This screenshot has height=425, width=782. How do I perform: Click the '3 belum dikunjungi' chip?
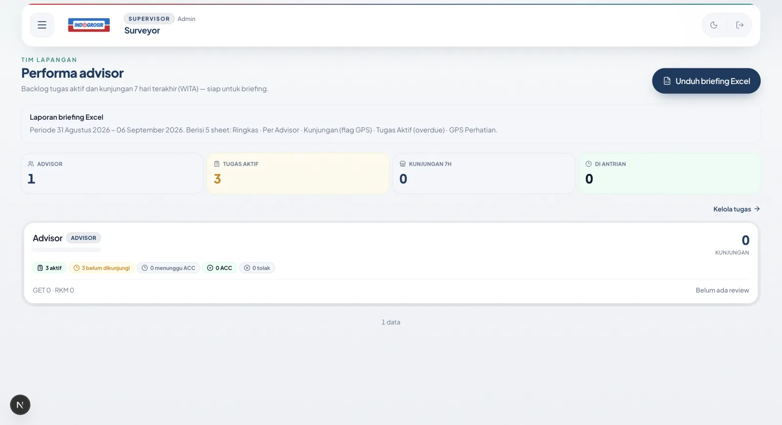[x=102, y=268]
